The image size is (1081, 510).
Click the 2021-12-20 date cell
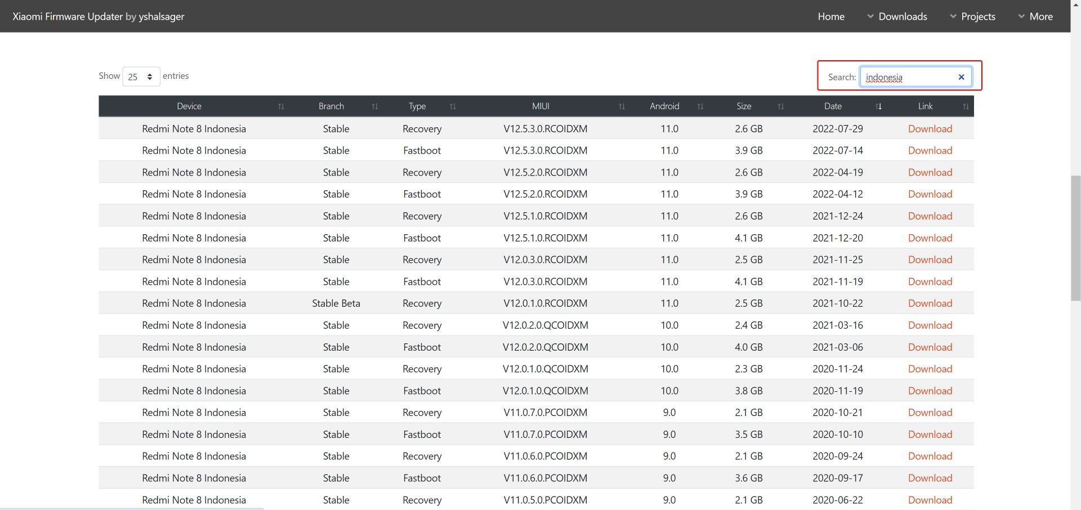(837, 238)
